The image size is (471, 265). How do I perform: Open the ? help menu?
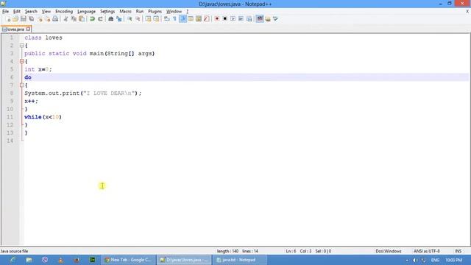coord(188,12)
